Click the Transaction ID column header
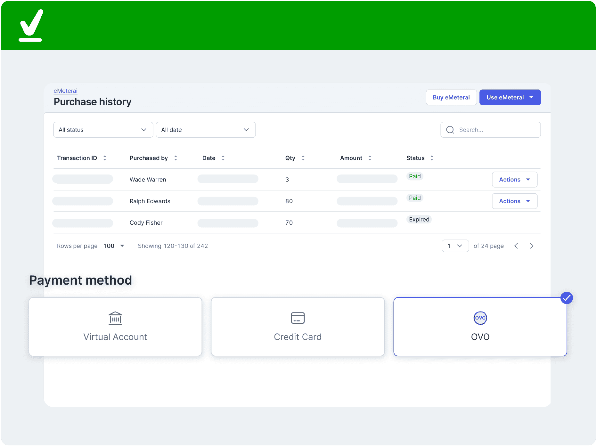Screen dimensions: 597x446 pos(77,158)
